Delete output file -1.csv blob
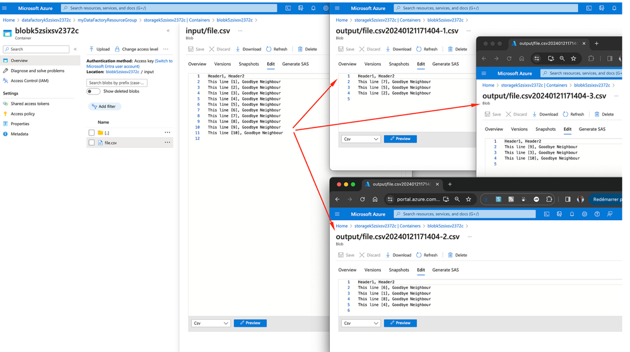 tap(458, 49)
